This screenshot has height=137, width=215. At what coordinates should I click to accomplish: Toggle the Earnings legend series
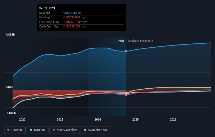(x=37, y=130)
